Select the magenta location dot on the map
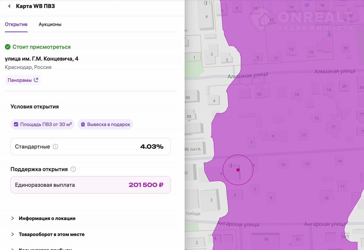Screen dimensions: 364x250 click(x=238, y=170)
